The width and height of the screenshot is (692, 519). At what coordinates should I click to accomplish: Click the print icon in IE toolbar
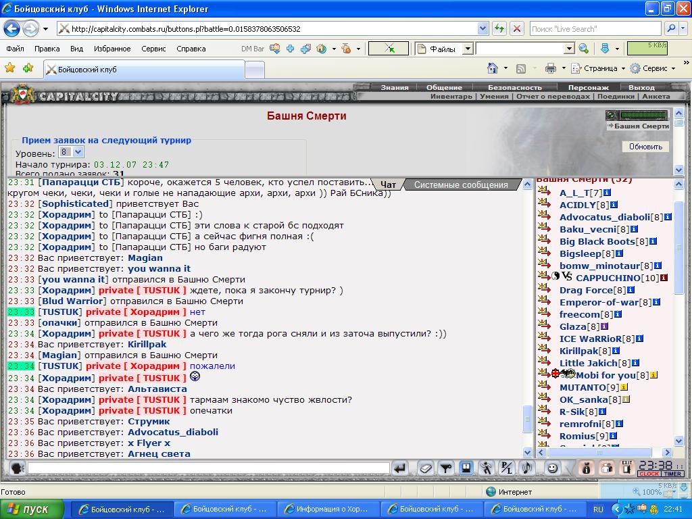pos(551,68)
